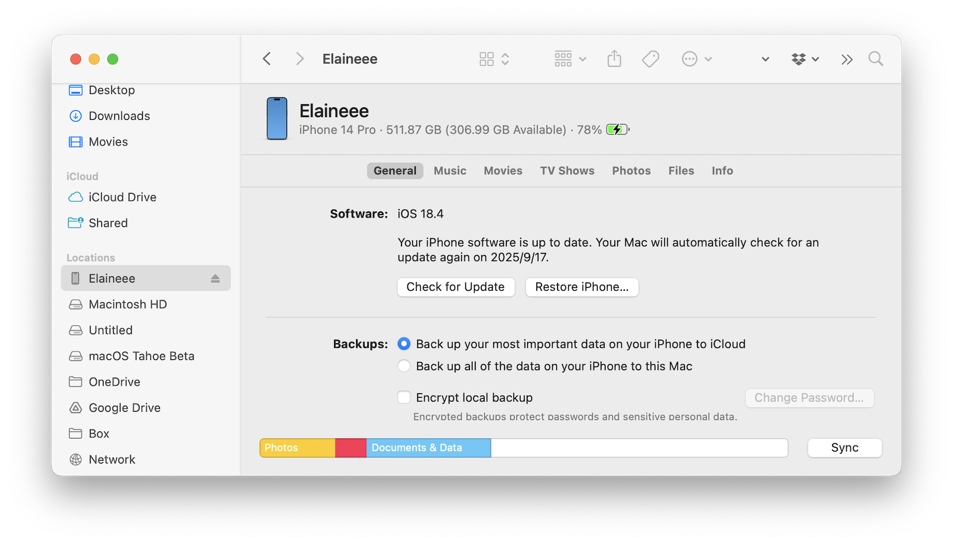Click the Elaineee title in the toolbar

coord(350,59)
